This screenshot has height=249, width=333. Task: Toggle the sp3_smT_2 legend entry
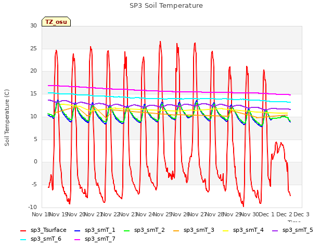[144, 230]
